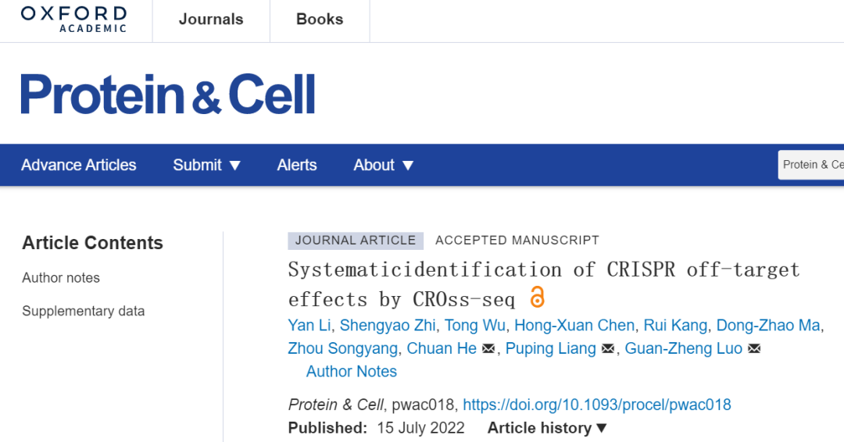This screenshot has width=844, height=442.
Task: Open author Zhou Songyang's link
Action: [x=343, y=348]
